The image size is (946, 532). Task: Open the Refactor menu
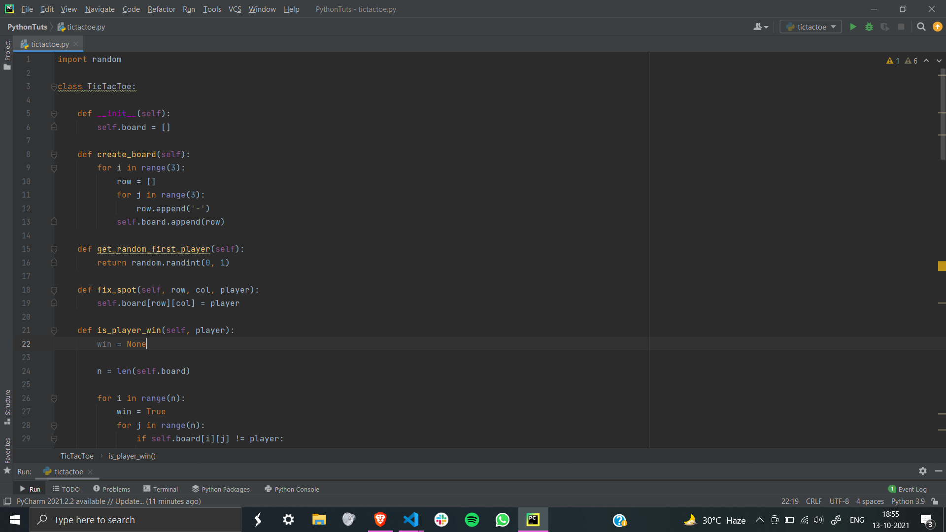161,9
